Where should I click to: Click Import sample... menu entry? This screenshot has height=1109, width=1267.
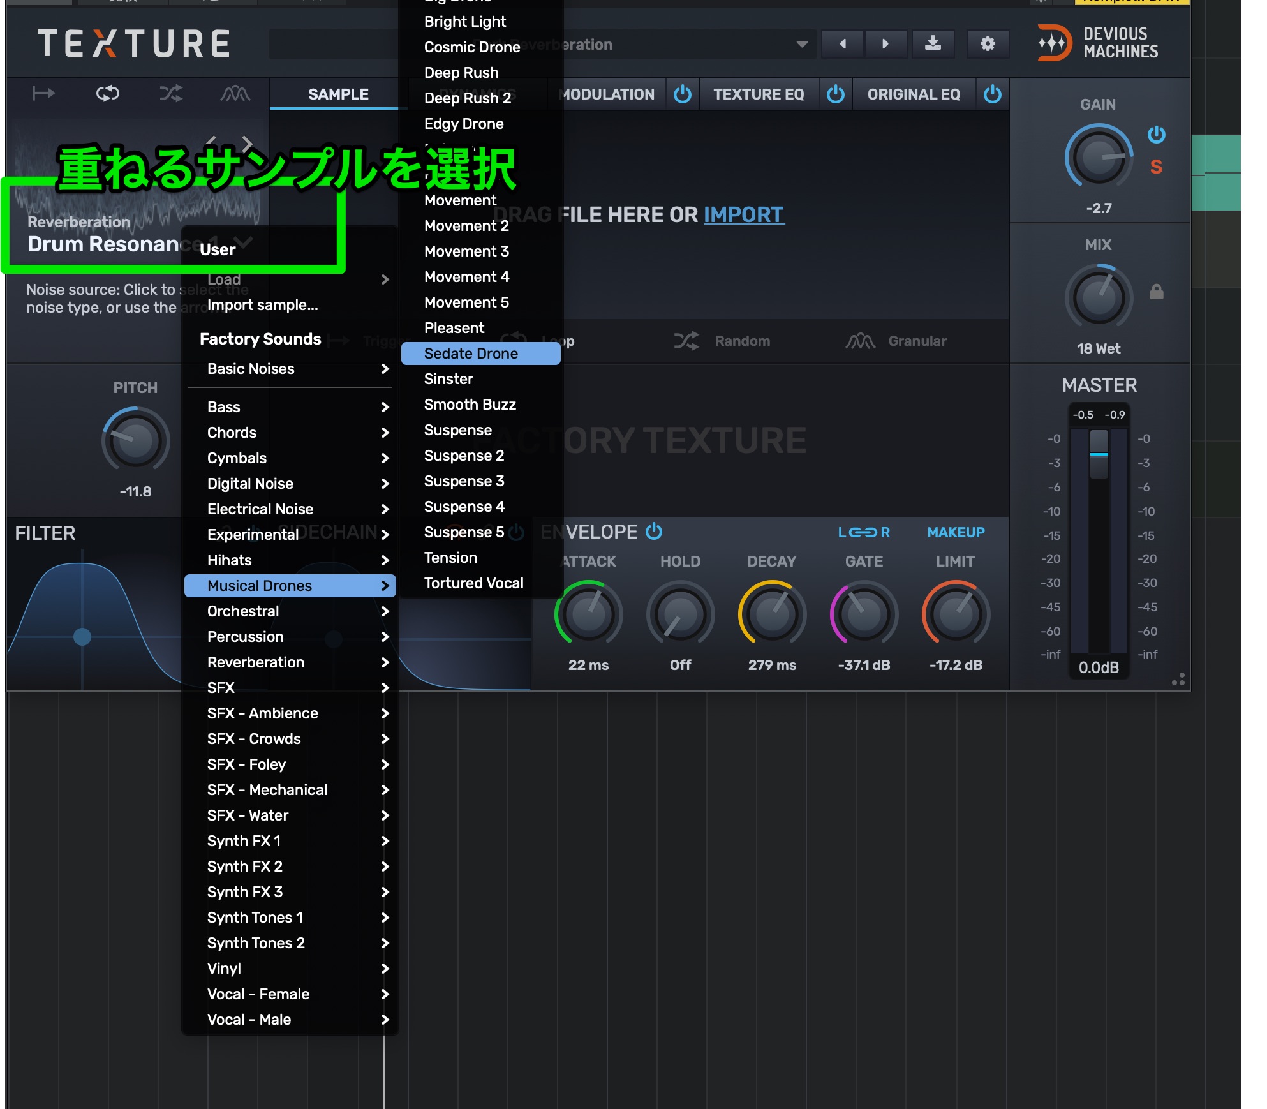click(x=262, y=305)
